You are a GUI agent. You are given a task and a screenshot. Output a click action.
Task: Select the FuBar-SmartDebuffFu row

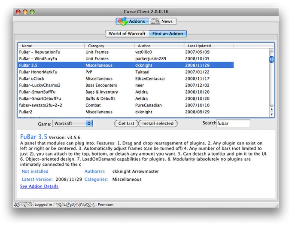126,98
